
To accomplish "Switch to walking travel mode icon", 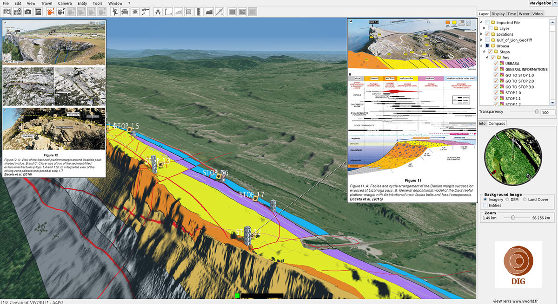I will [113, 12].
